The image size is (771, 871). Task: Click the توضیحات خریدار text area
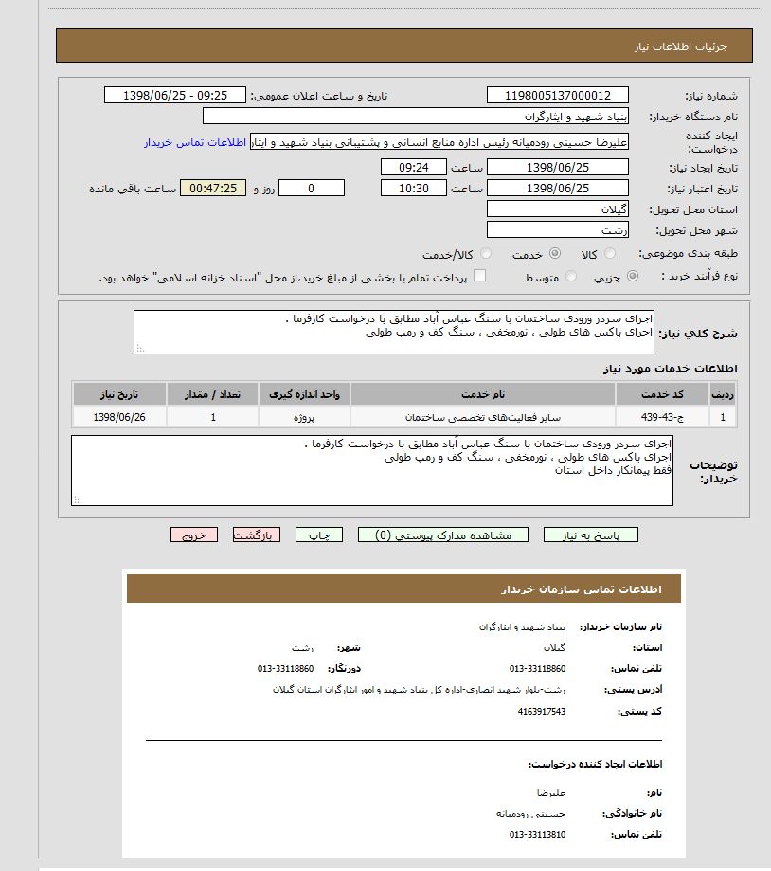coord(372,470)
